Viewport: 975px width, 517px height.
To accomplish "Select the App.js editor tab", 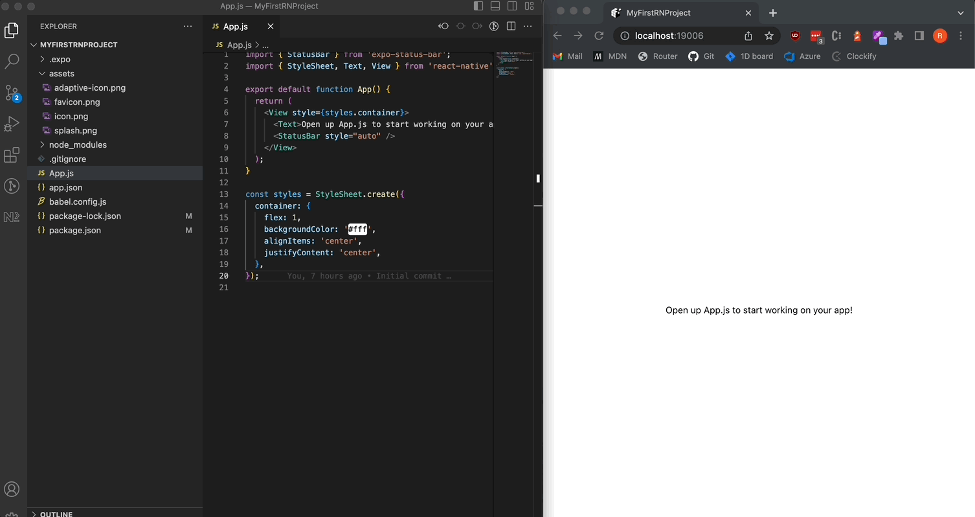I will point(235,27).
